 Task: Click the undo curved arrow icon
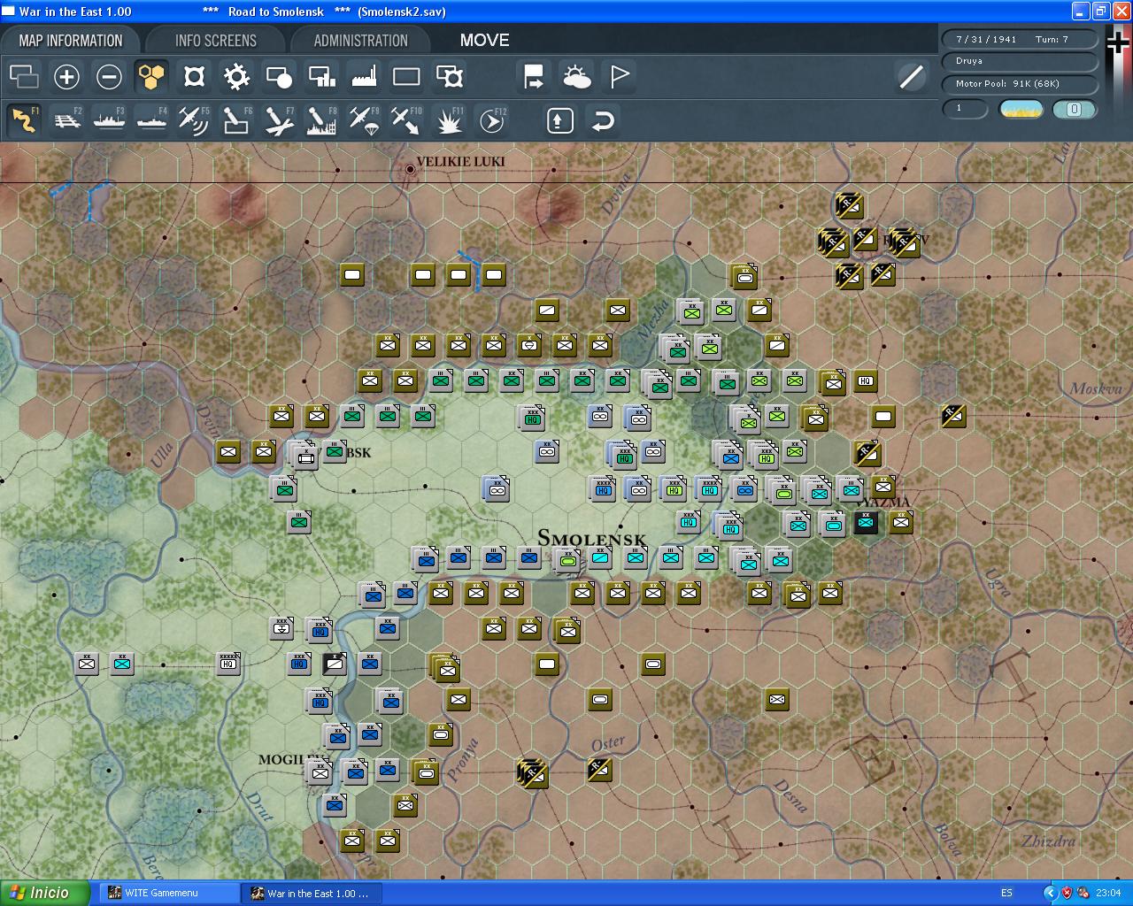(602, 120)
